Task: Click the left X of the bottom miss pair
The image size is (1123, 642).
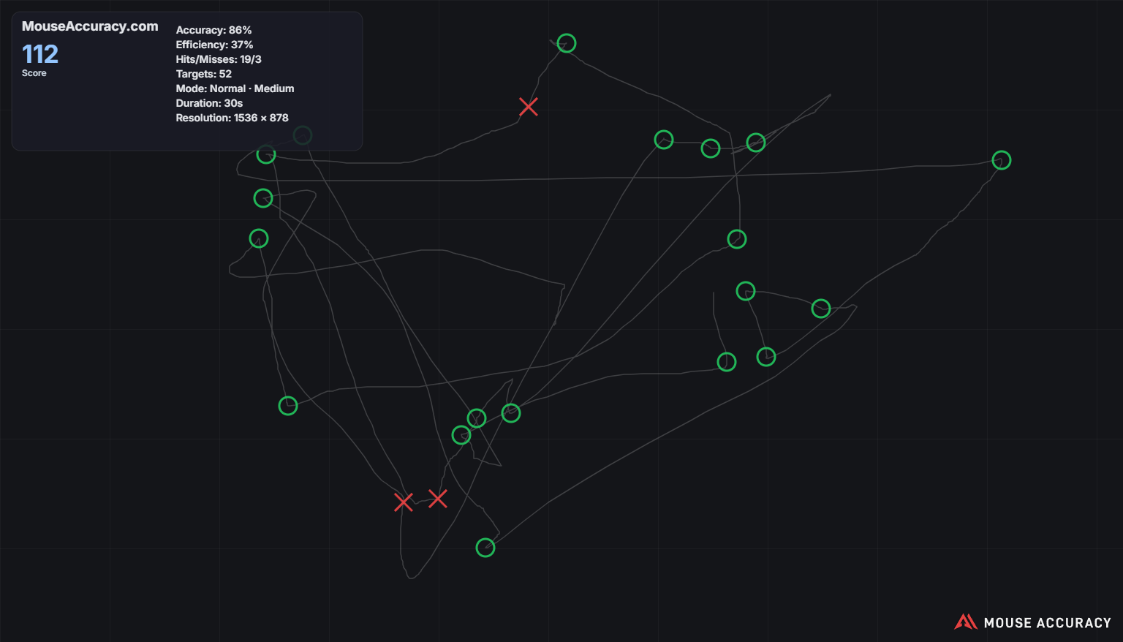Action: (x=403, y=502)
